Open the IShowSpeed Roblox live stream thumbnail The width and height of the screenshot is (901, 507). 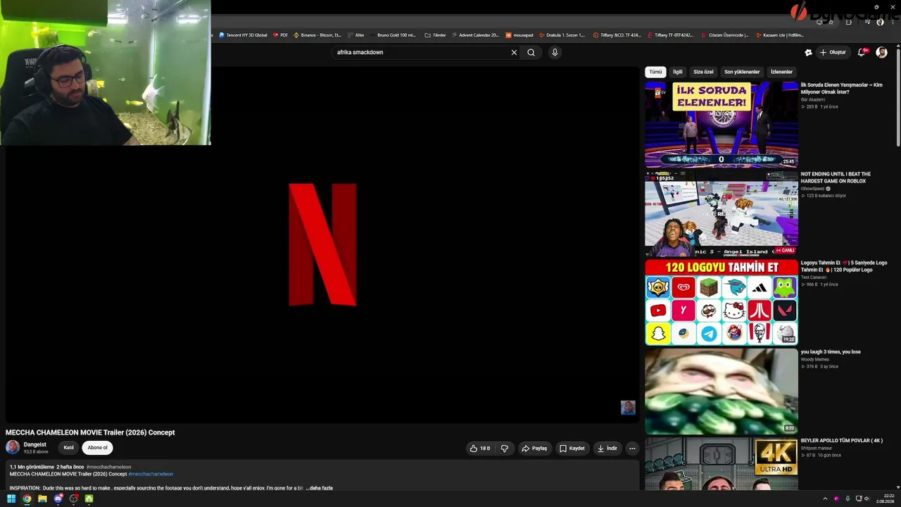[722, 213]
